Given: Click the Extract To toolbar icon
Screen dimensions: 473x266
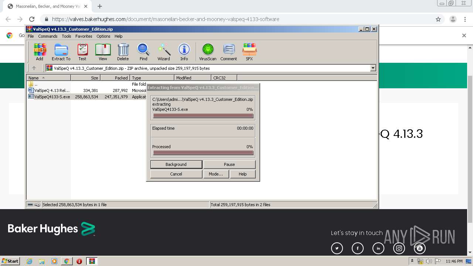Looking at the screenshot, I should [x=61, y=52].
